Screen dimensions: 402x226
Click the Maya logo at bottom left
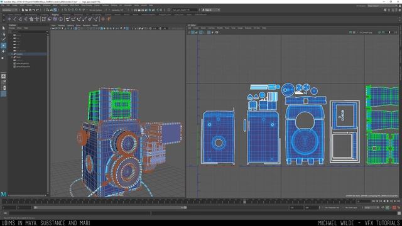click(3, 194)
